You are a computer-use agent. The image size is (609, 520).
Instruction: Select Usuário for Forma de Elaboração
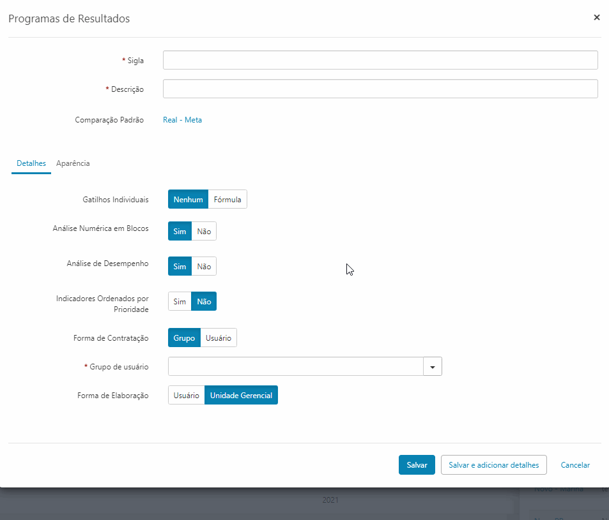pyautogui.click(x=187, y=395)
